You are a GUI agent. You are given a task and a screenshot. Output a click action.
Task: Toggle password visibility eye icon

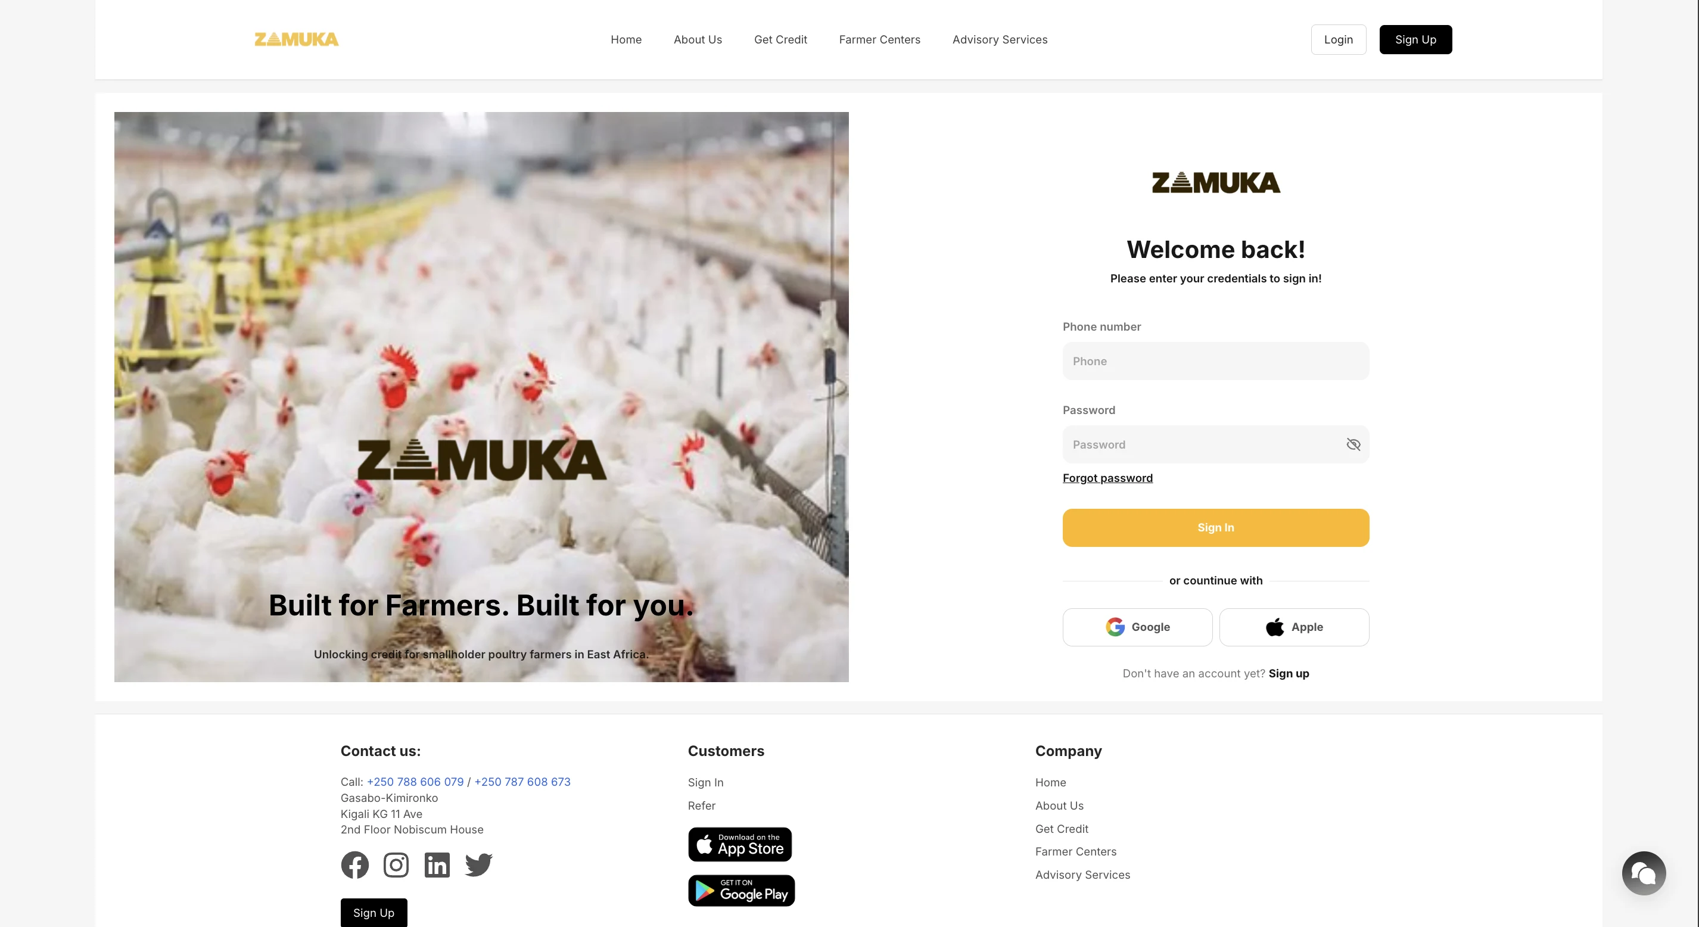pos(1353,444)
